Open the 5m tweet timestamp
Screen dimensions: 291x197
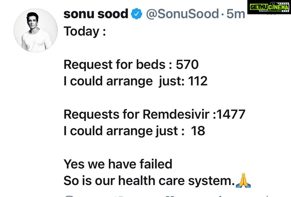tap(236, 14)
